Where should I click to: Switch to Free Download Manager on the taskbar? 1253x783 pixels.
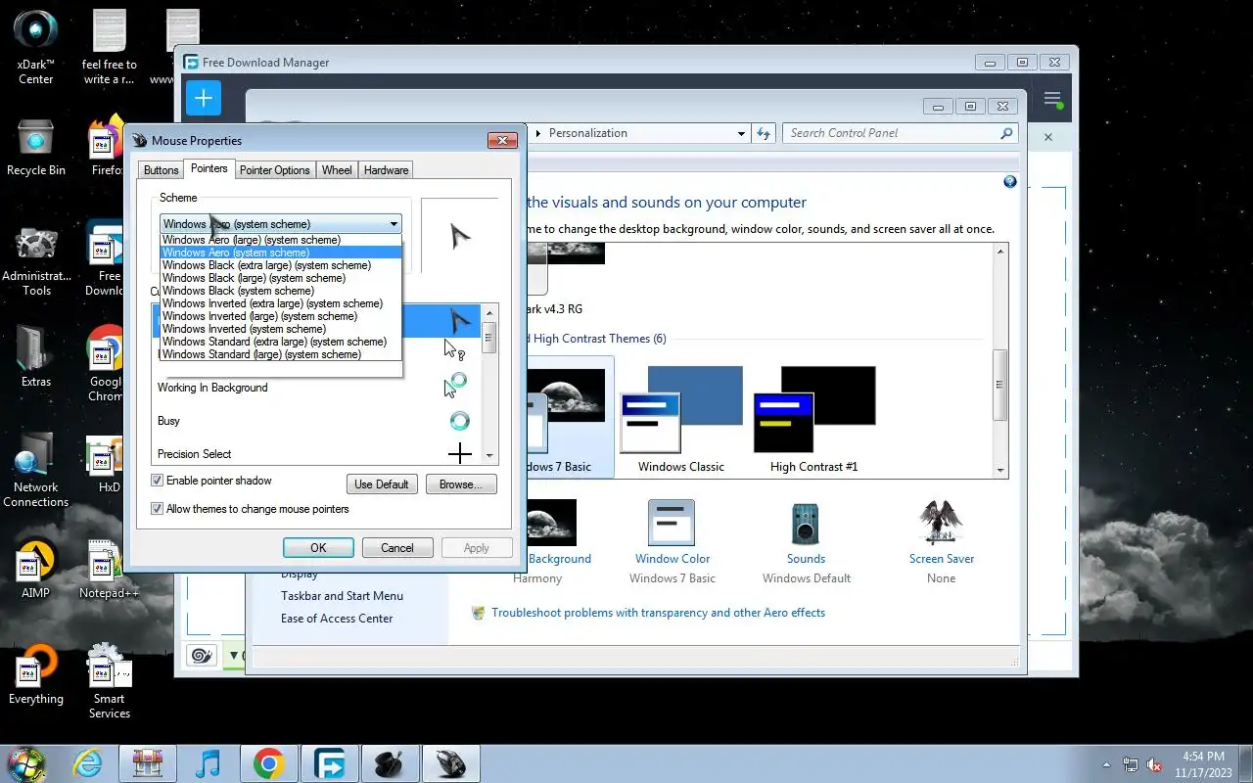329,762
